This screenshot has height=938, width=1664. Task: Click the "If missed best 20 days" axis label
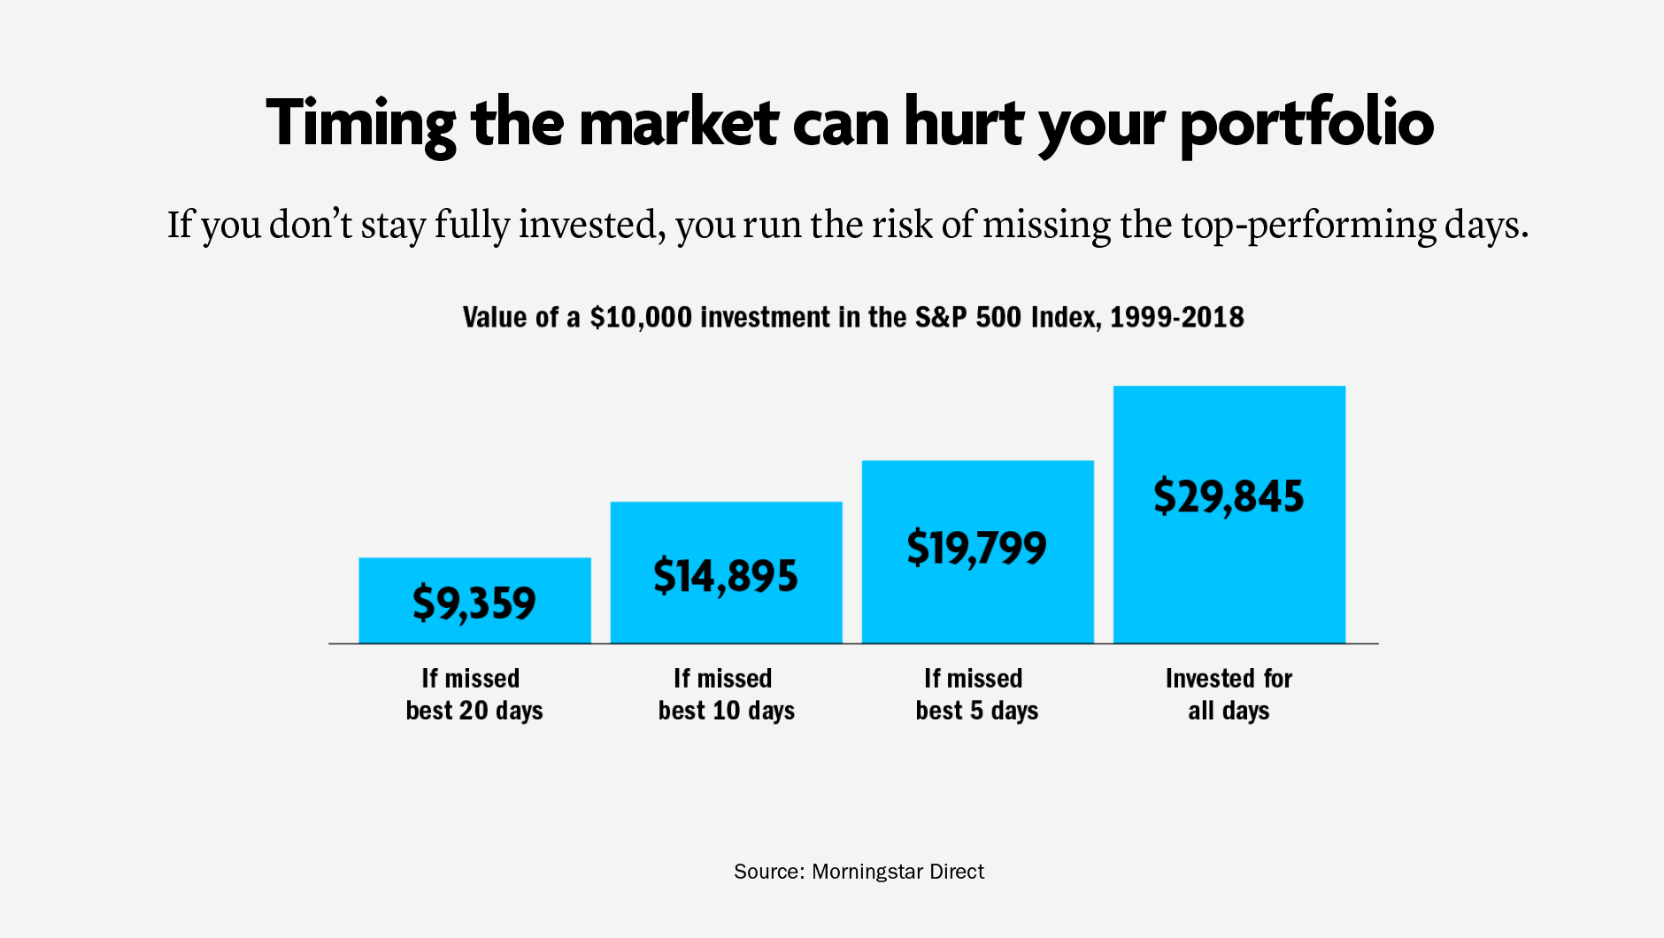click(474, 695)
